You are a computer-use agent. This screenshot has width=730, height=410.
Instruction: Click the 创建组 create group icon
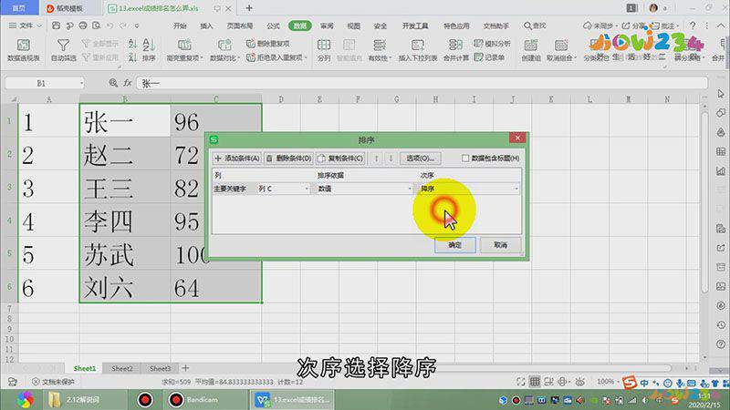531,45
